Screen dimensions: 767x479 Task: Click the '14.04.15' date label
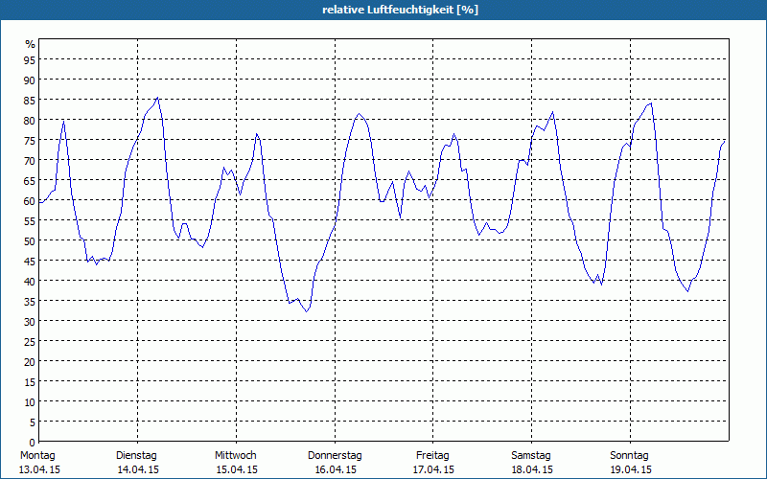[138, 470]
